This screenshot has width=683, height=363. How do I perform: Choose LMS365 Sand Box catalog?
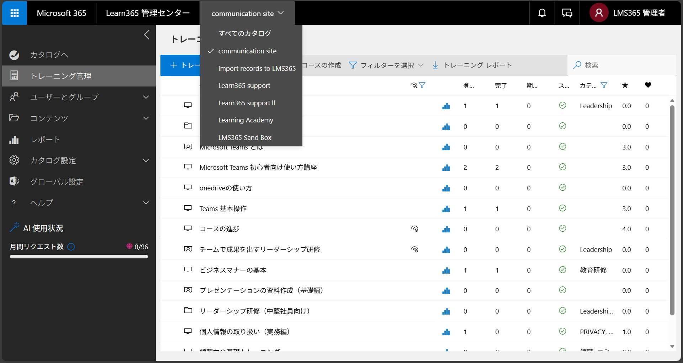[251, 137]
